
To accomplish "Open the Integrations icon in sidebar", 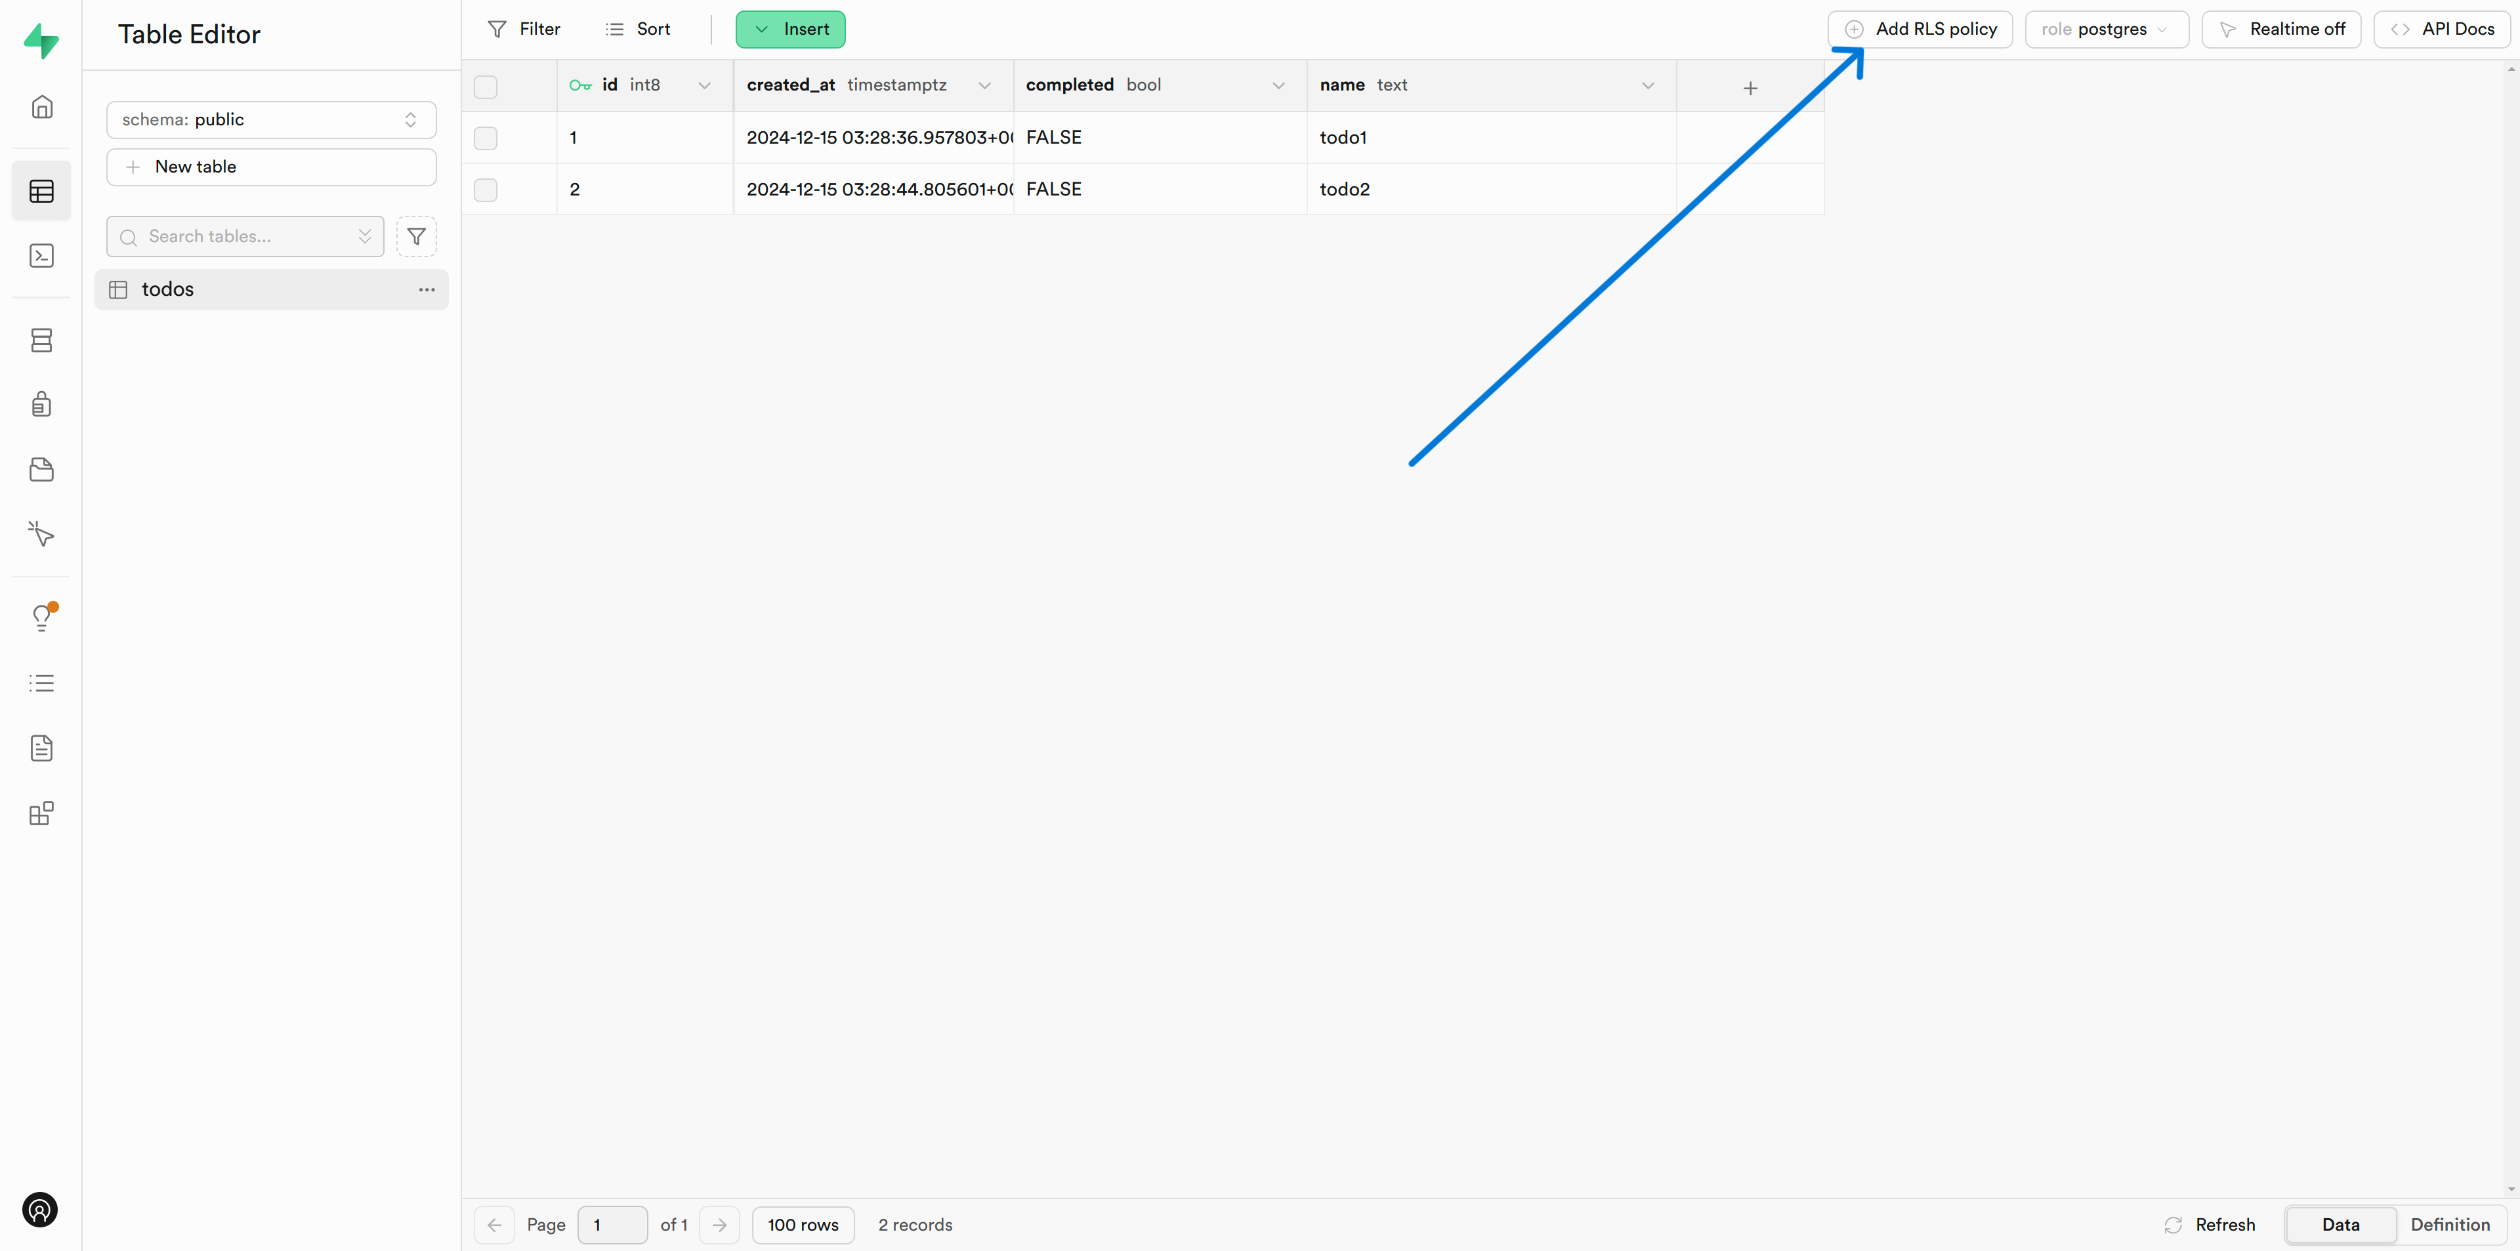I will (x=41, y=814).
